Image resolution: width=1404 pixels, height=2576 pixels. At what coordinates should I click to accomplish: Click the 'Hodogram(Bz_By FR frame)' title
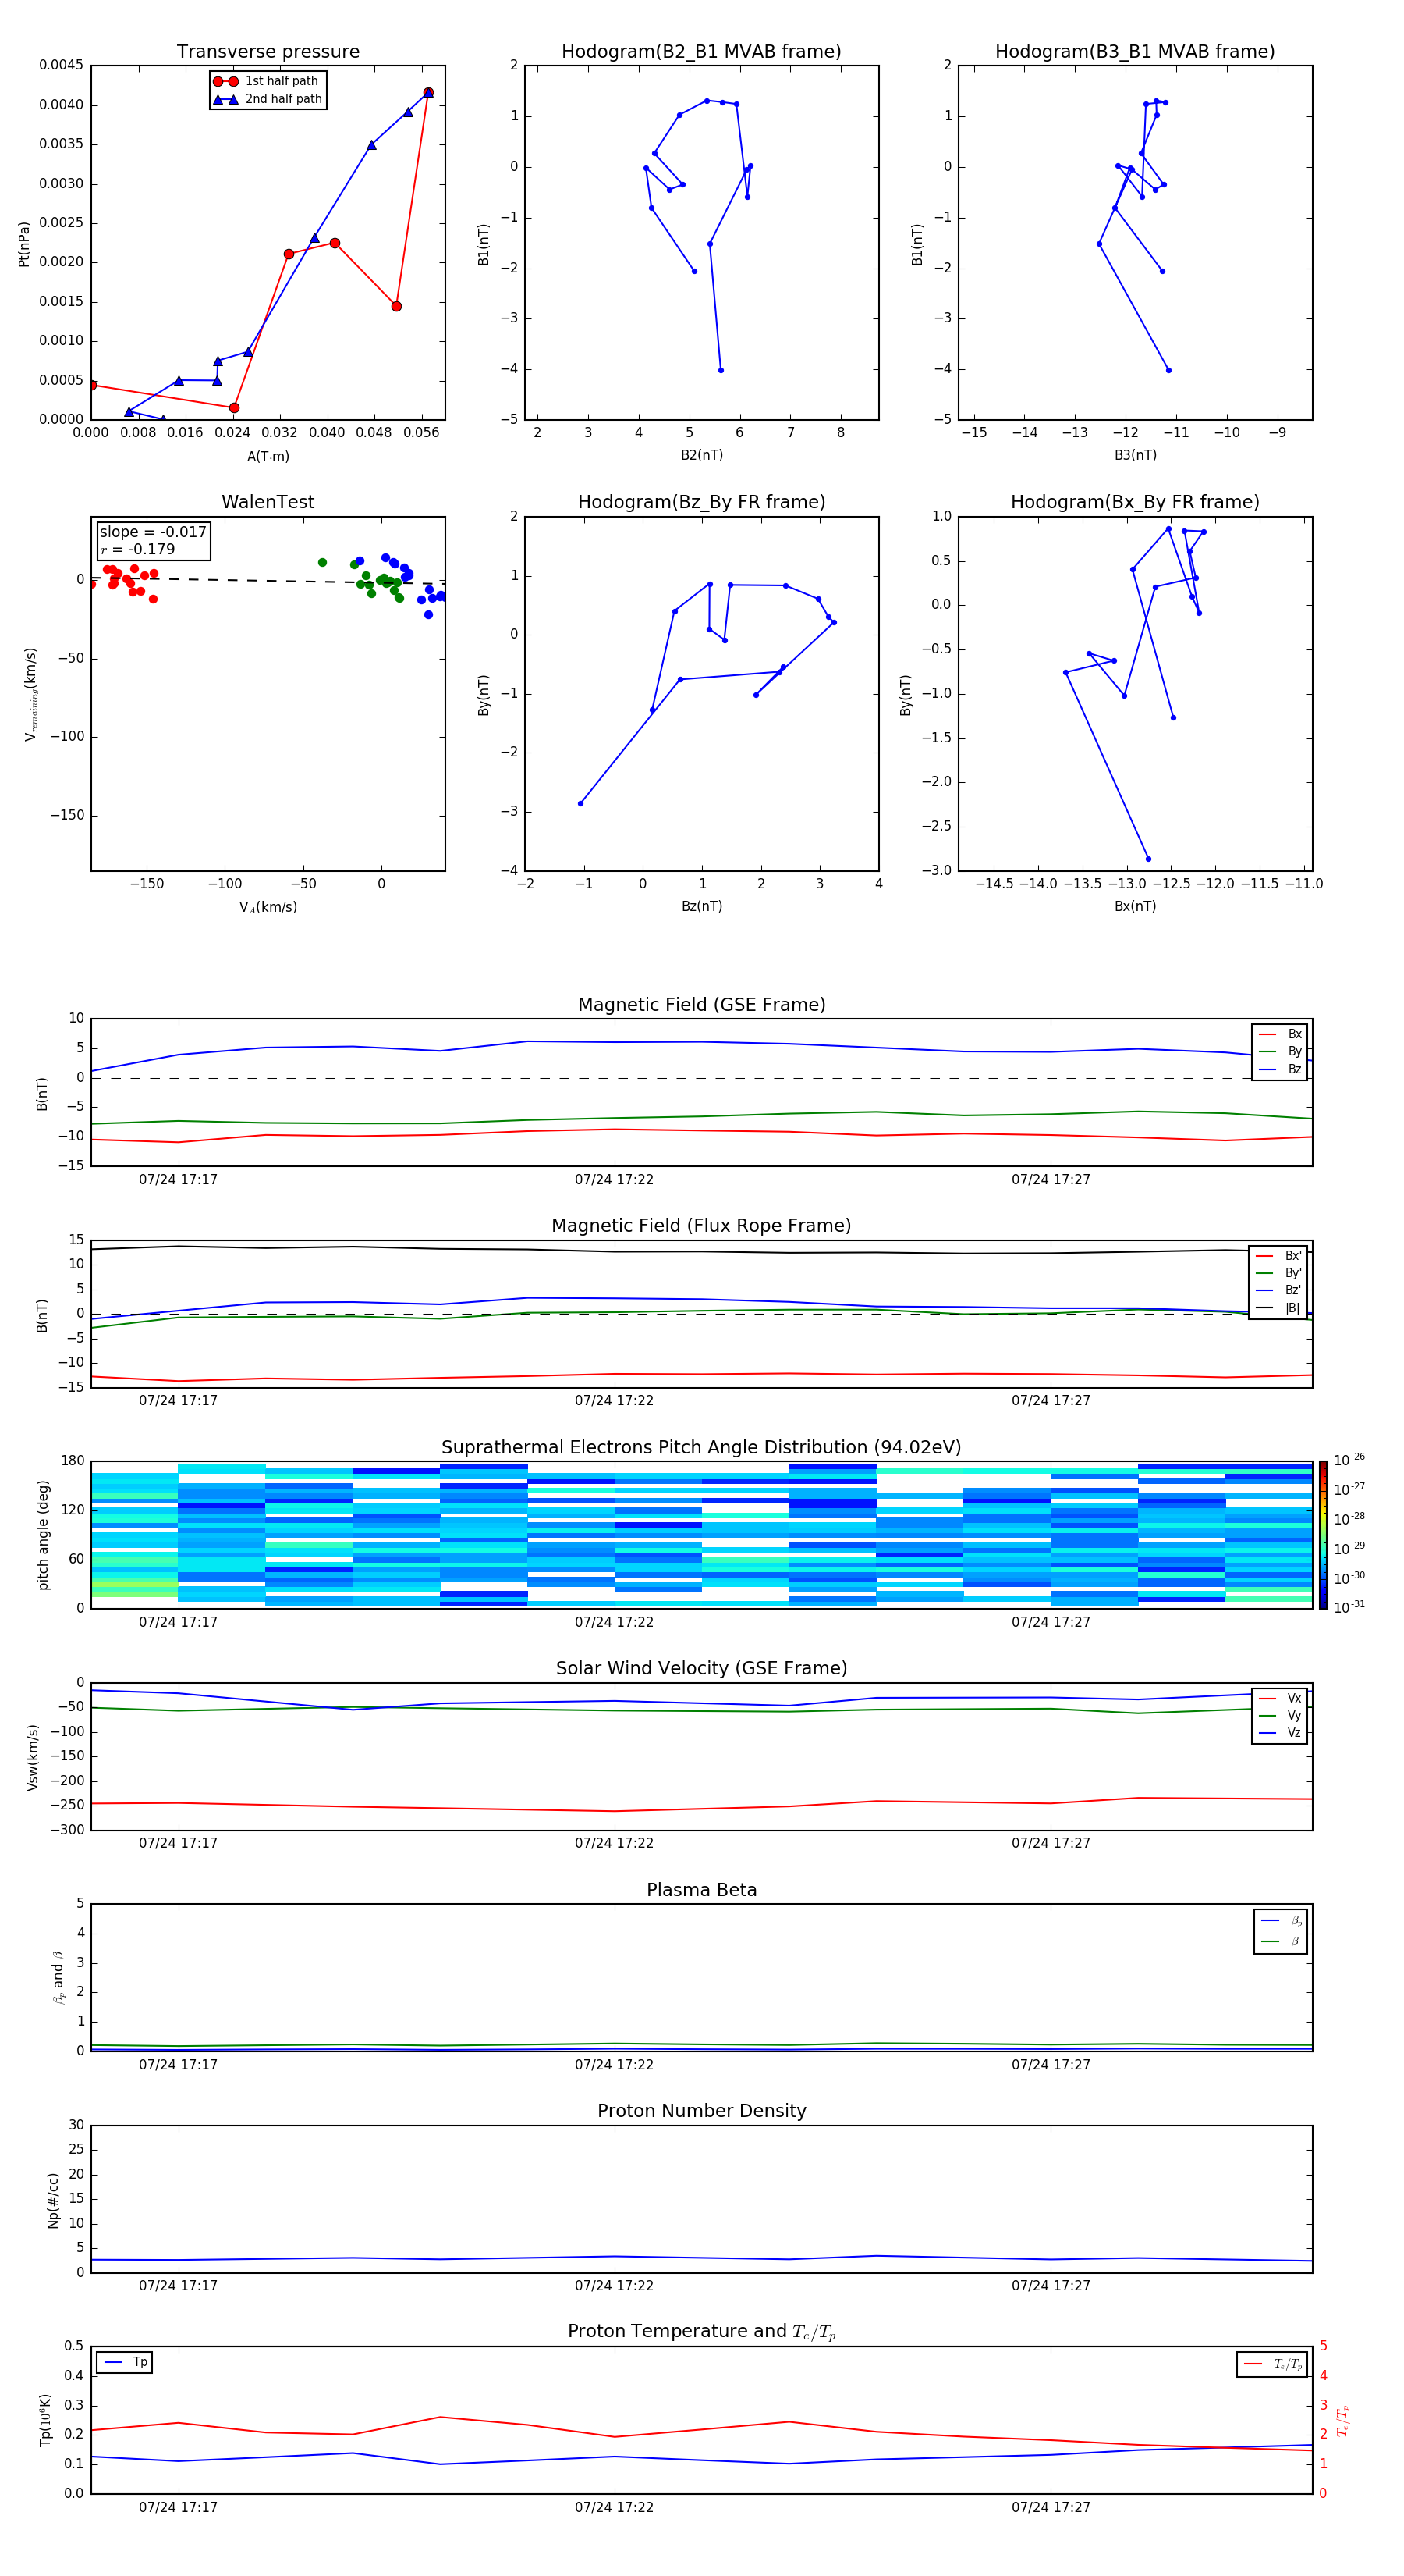click(x=701, y=502)
